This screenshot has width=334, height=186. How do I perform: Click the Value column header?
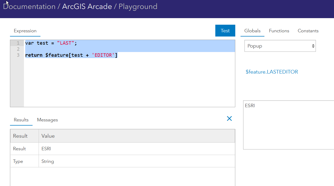[48, 136]
